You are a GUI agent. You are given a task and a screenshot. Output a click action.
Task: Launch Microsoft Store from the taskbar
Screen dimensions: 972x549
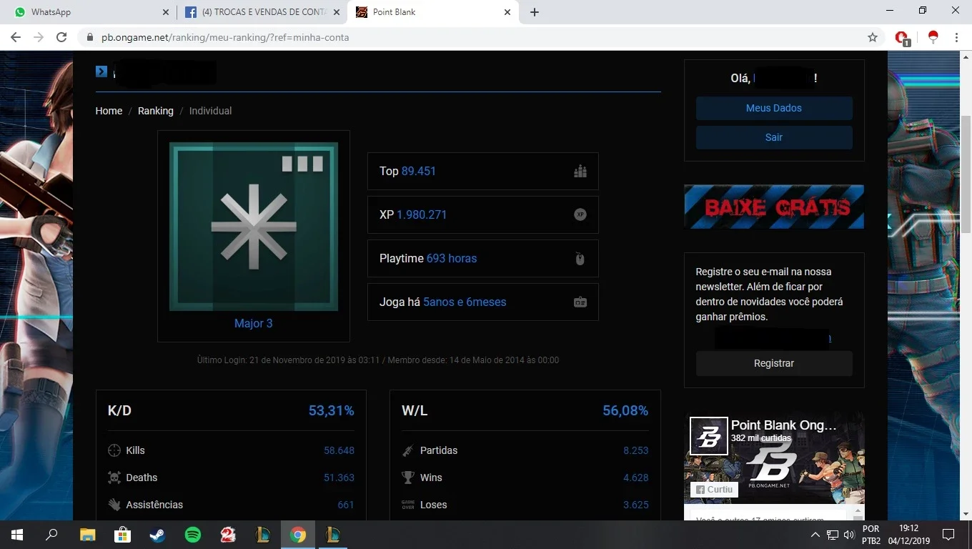pos(122,535)
